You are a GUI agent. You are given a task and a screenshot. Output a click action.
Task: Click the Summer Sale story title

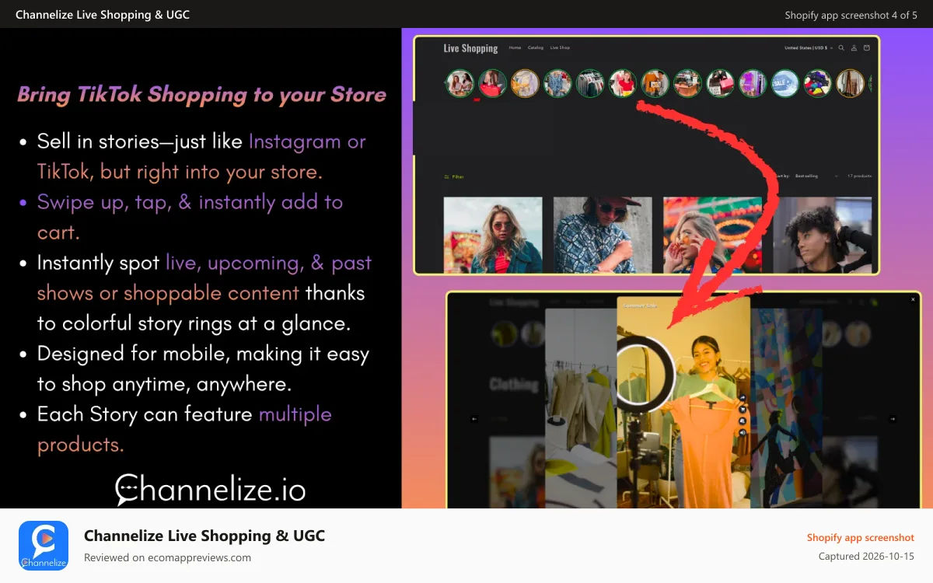(x=640, y=305)
